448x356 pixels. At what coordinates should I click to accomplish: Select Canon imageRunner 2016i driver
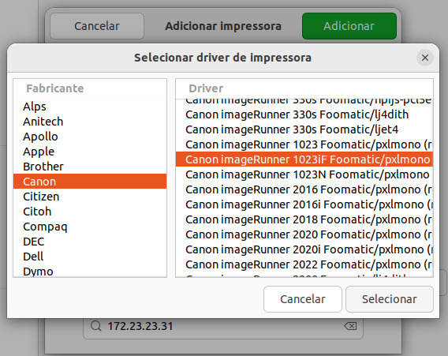(304, 204)
